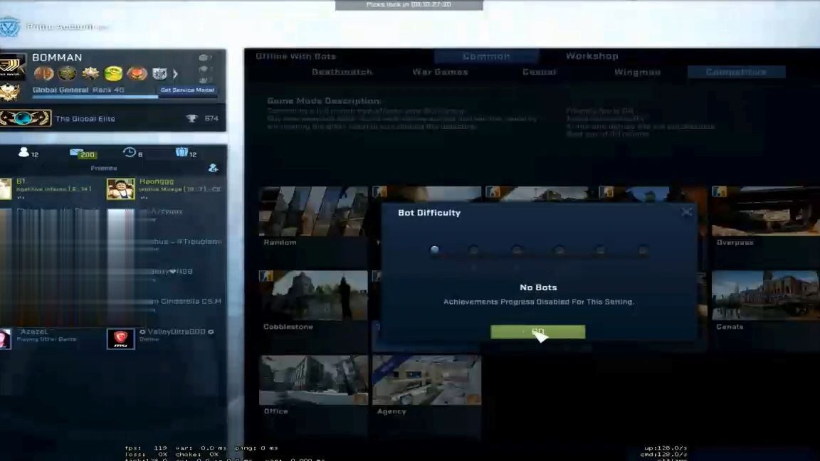Image resolution: width=820 pixels, height=461 pixels.
Task: Select the last bot difficulty option
Action: (x=643, y=250)
